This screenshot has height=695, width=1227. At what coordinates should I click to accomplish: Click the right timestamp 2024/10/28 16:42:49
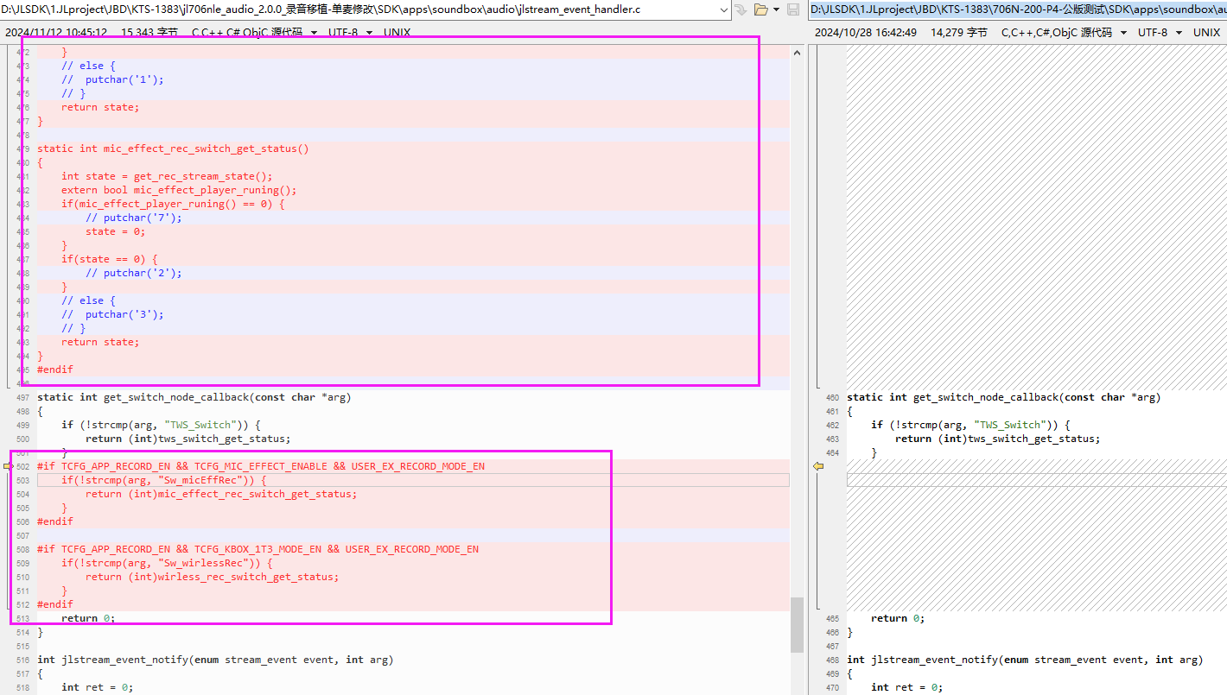pyautogui.click(x=866, y=32)
